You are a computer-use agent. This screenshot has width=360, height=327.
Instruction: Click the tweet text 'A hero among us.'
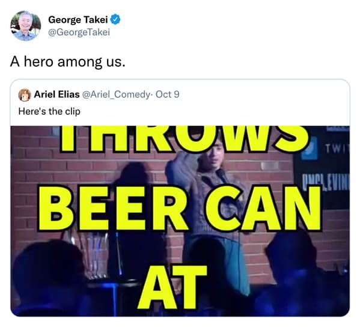[x=68, y=61]
